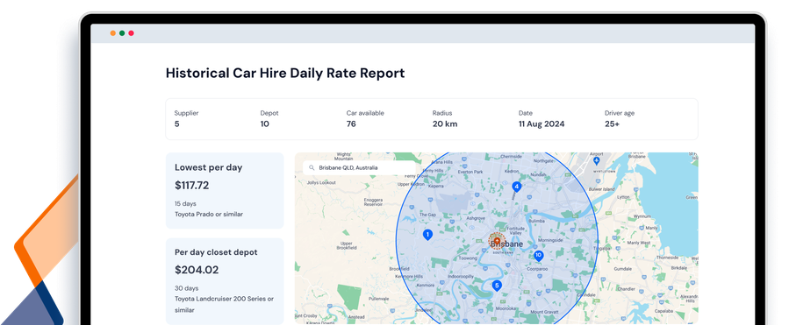Click Indooroopilly label on map
The width and height of the screenshot is (789, 325).
pyautogui.click(x=462, y=276)
